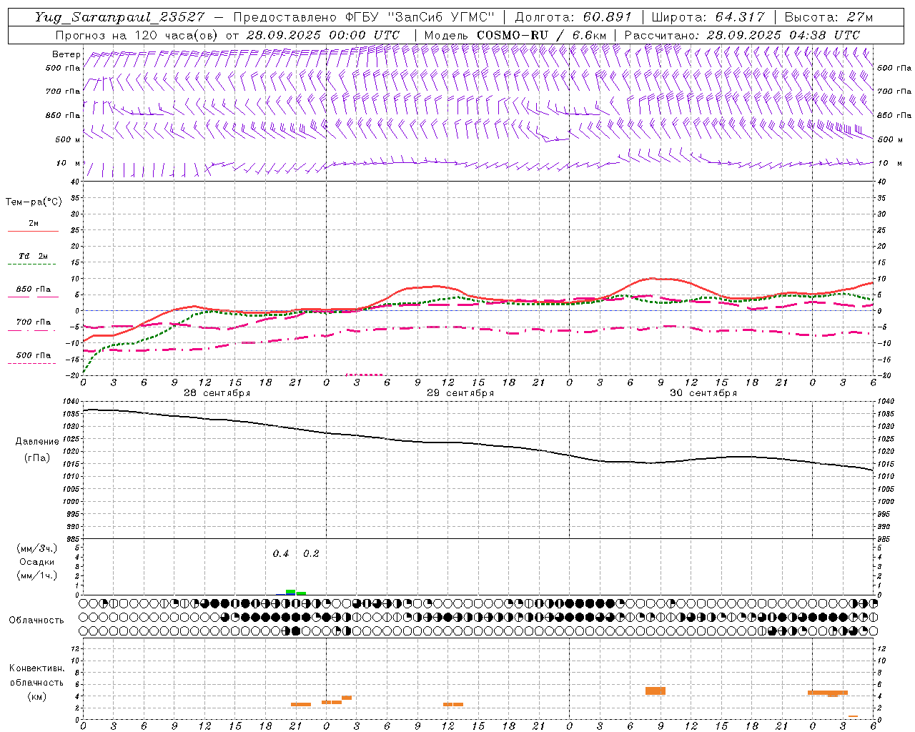The width and height of the screenshot is (915, 732).
Task: Click the 850 гПа temperature legend label
Action: (x=34, y=290)
